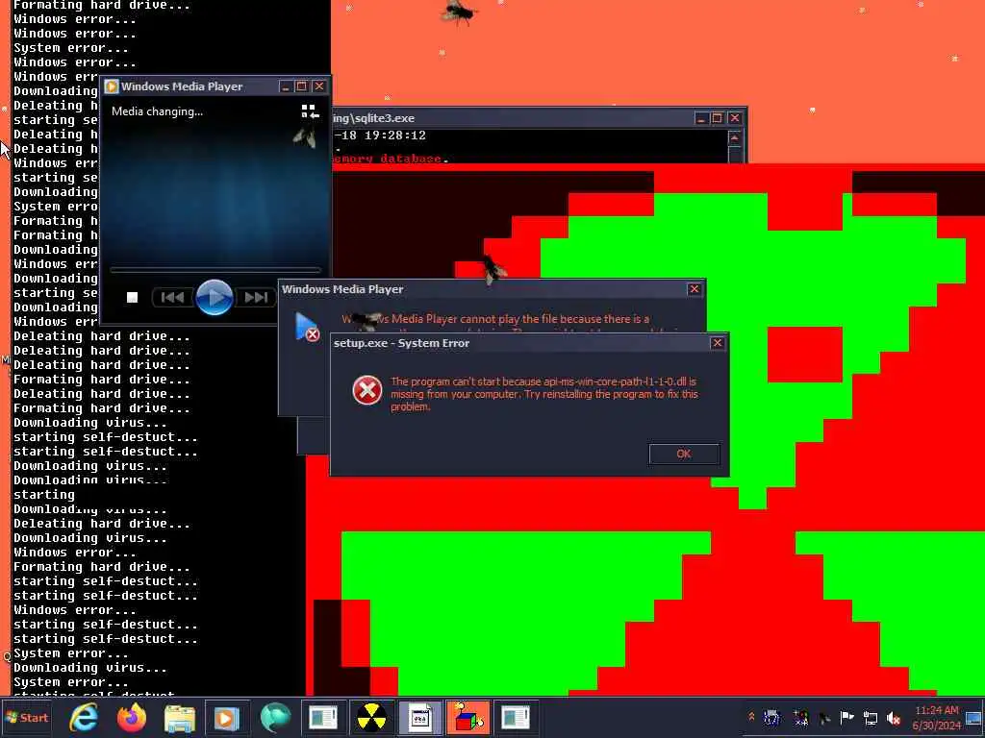Viewport: 985px width, 738px height.
Task: Click the sqlite3.exe scrollbar up arrow
Action: [x=734, y=137]
